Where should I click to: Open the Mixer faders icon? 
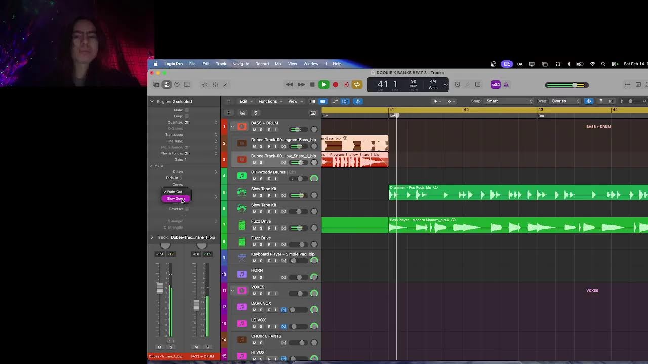pyautogui.click(x=215, y=84)
